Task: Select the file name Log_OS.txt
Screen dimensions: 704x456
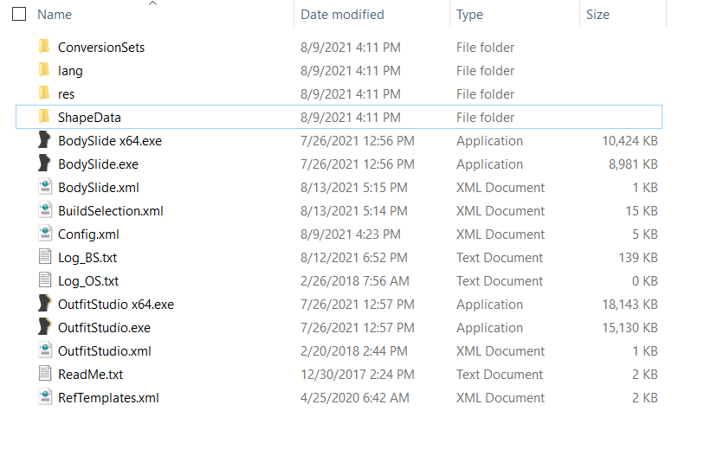Action: click(88, 281)
